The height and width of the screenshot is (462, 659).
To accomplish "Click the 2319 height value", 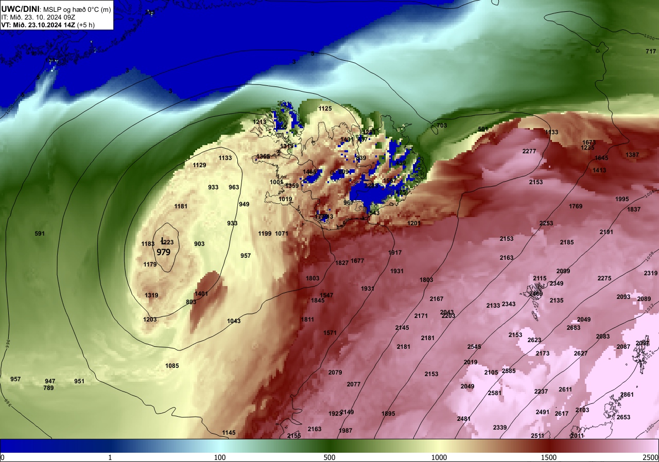I will [x=651, y=273].
